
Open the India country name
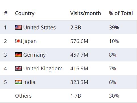coord(29,82)
